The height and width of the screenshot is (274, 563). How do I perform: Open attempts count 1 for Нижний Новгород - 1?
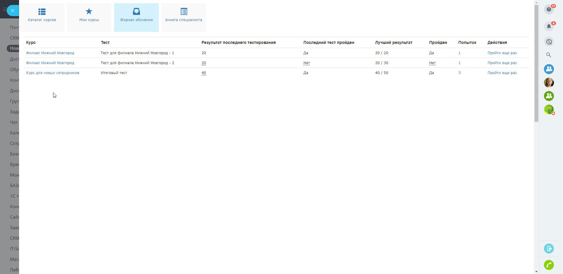coord(459,53)
